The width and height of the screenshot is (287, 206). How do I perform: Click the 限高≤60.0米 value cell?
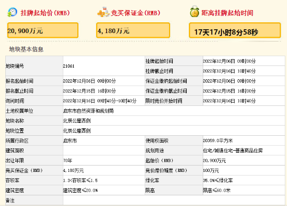click(244, 190)
